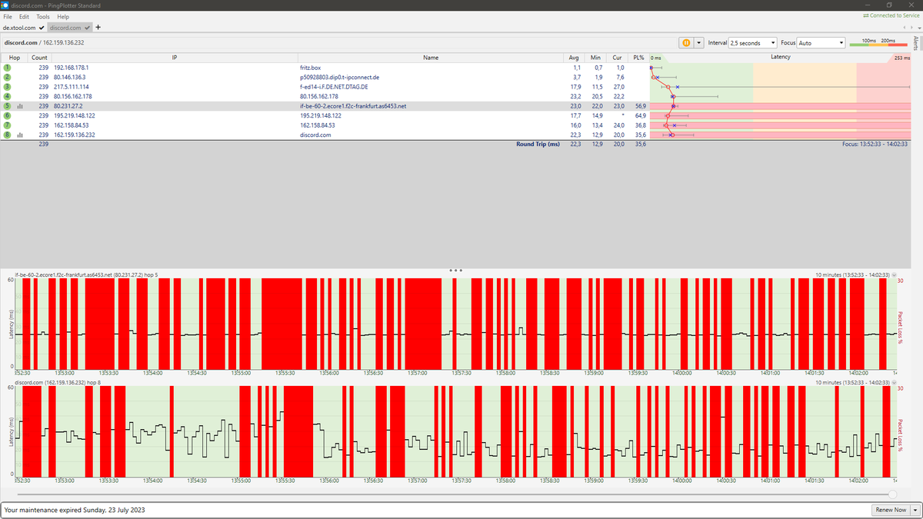
Task: Sort the table by the PL% column header
Action: pos(638,58)
